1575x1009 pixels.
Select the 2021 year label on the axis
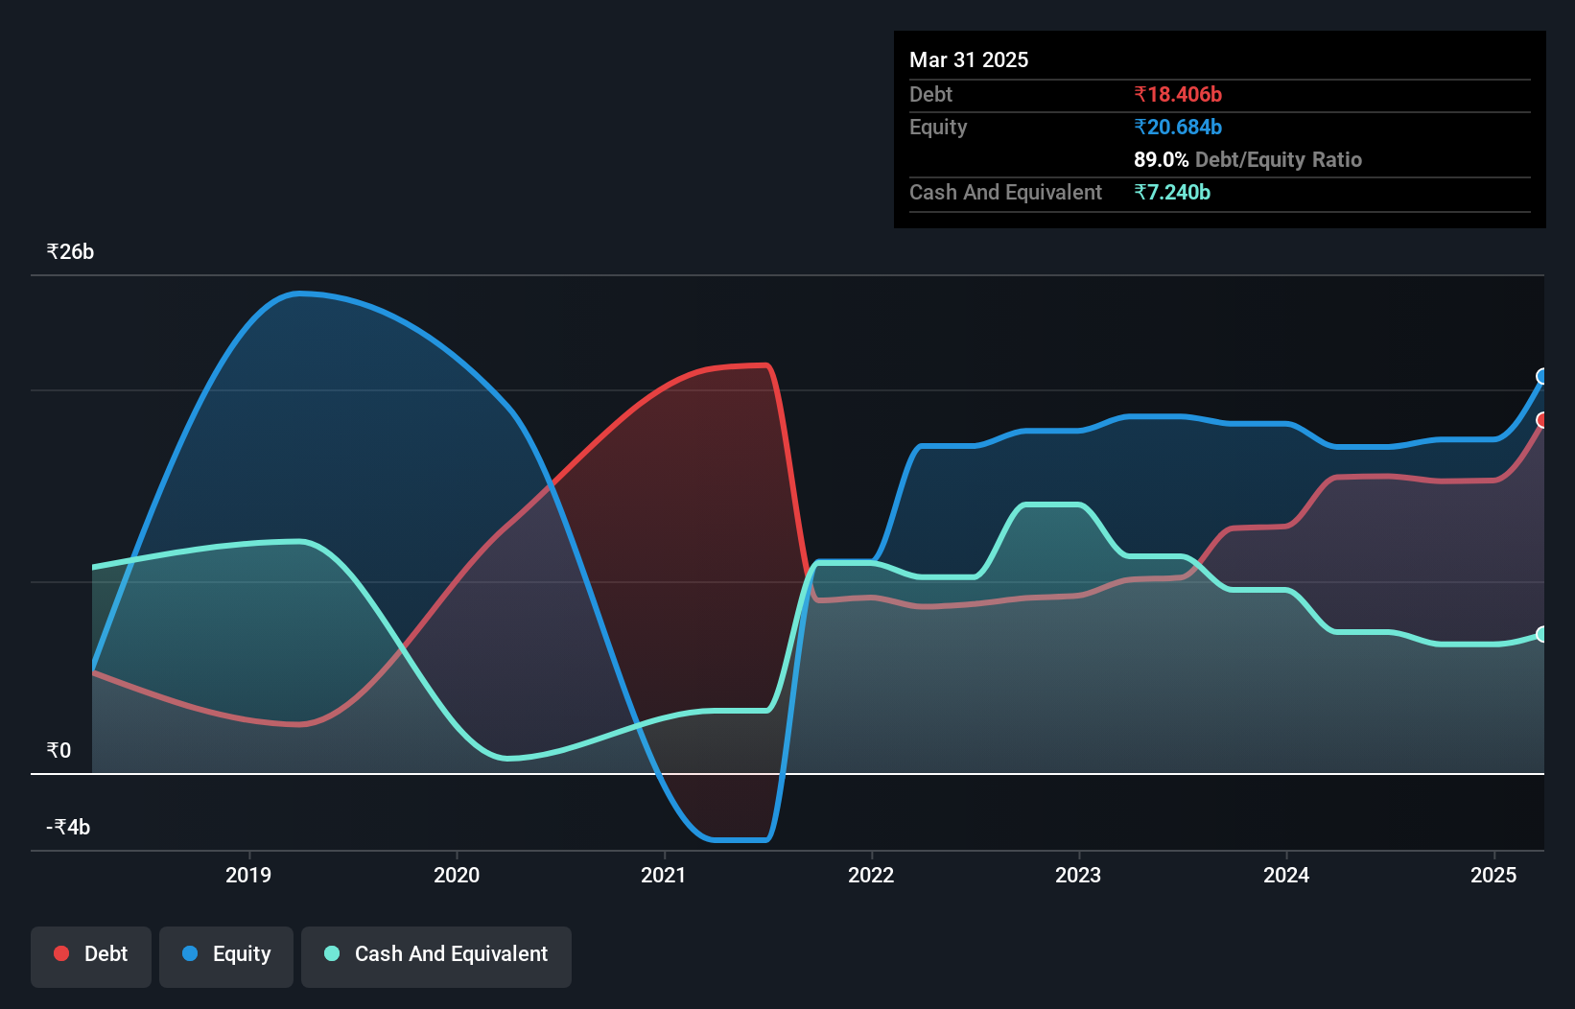coord(664,875)
